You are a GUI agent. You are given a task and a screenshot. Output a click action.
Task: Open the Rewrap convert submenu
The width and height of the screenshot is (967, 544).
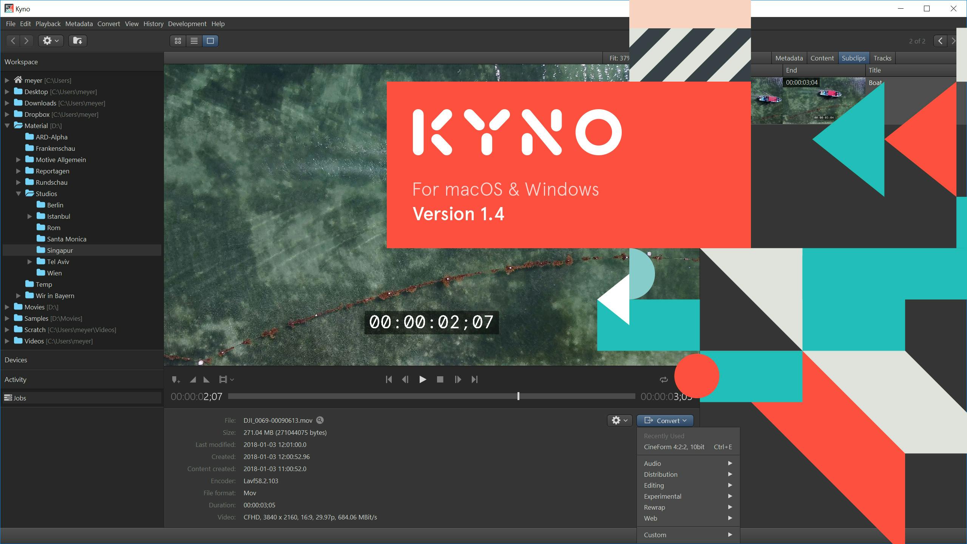tap(688, 507)
